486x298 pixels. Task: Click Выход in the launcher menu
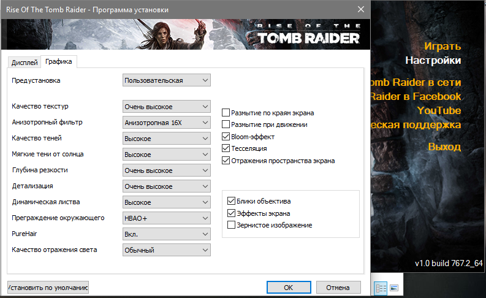444,147
